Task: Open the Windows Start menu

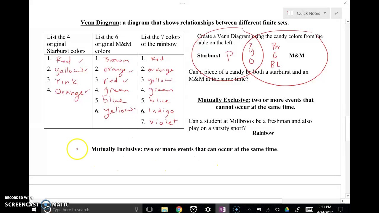Action: click(x=34, y=209)
